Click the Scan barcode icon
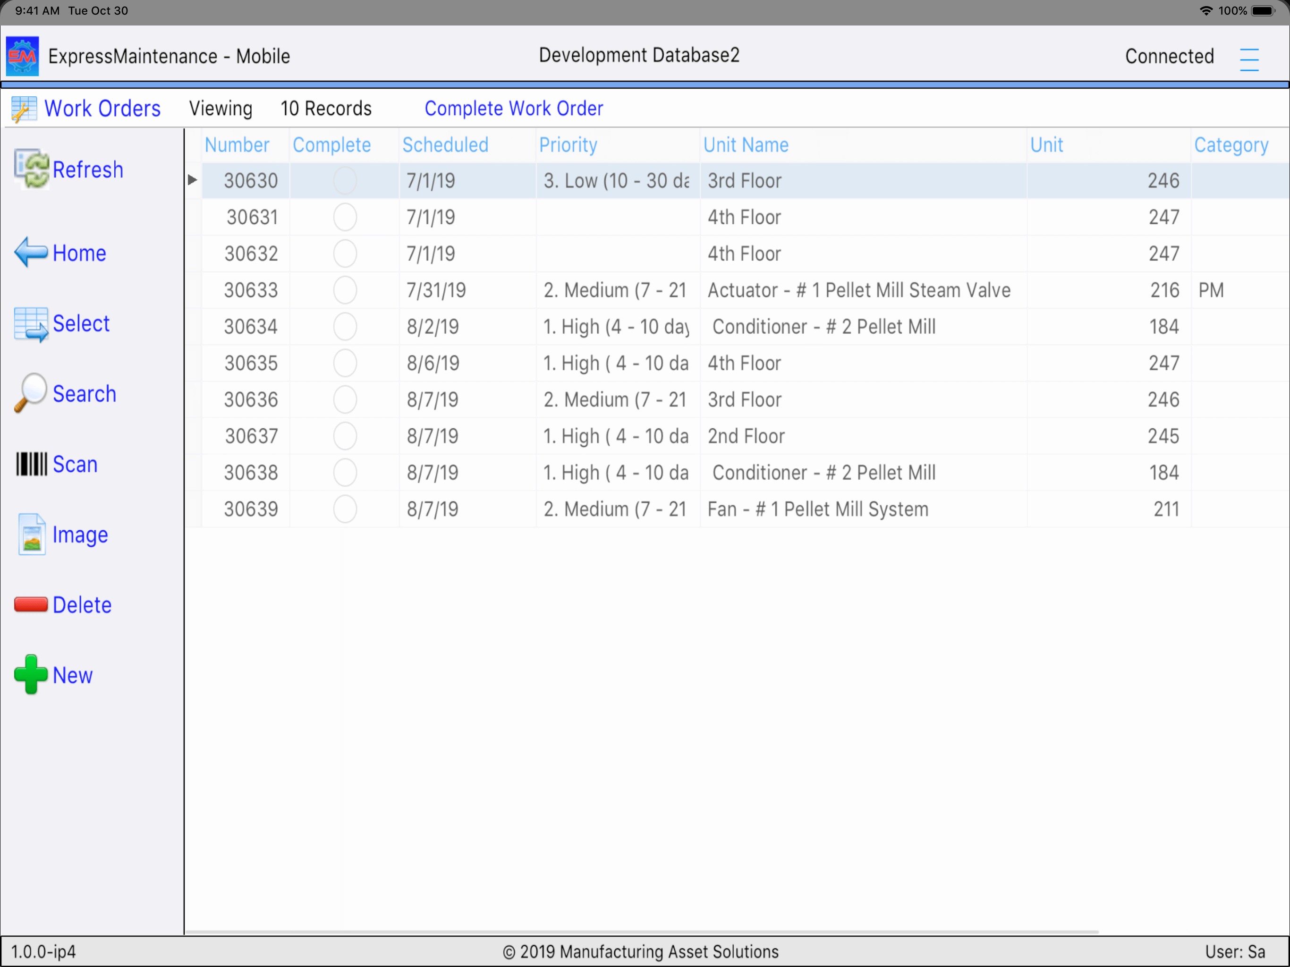 32,464
